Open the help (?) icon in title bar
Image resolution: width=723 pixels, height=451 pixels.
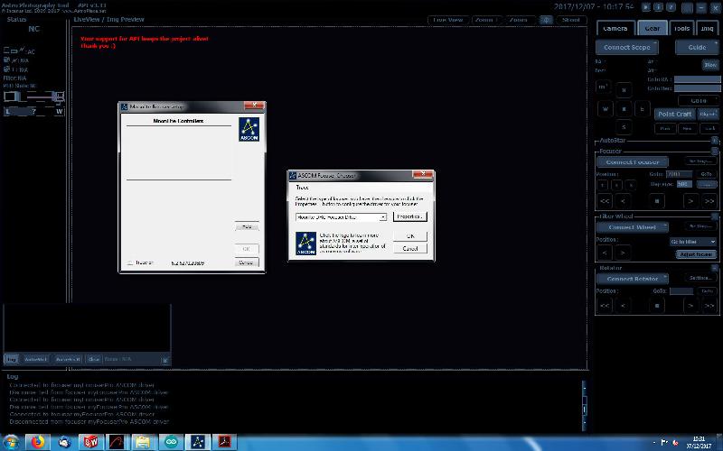671,7
